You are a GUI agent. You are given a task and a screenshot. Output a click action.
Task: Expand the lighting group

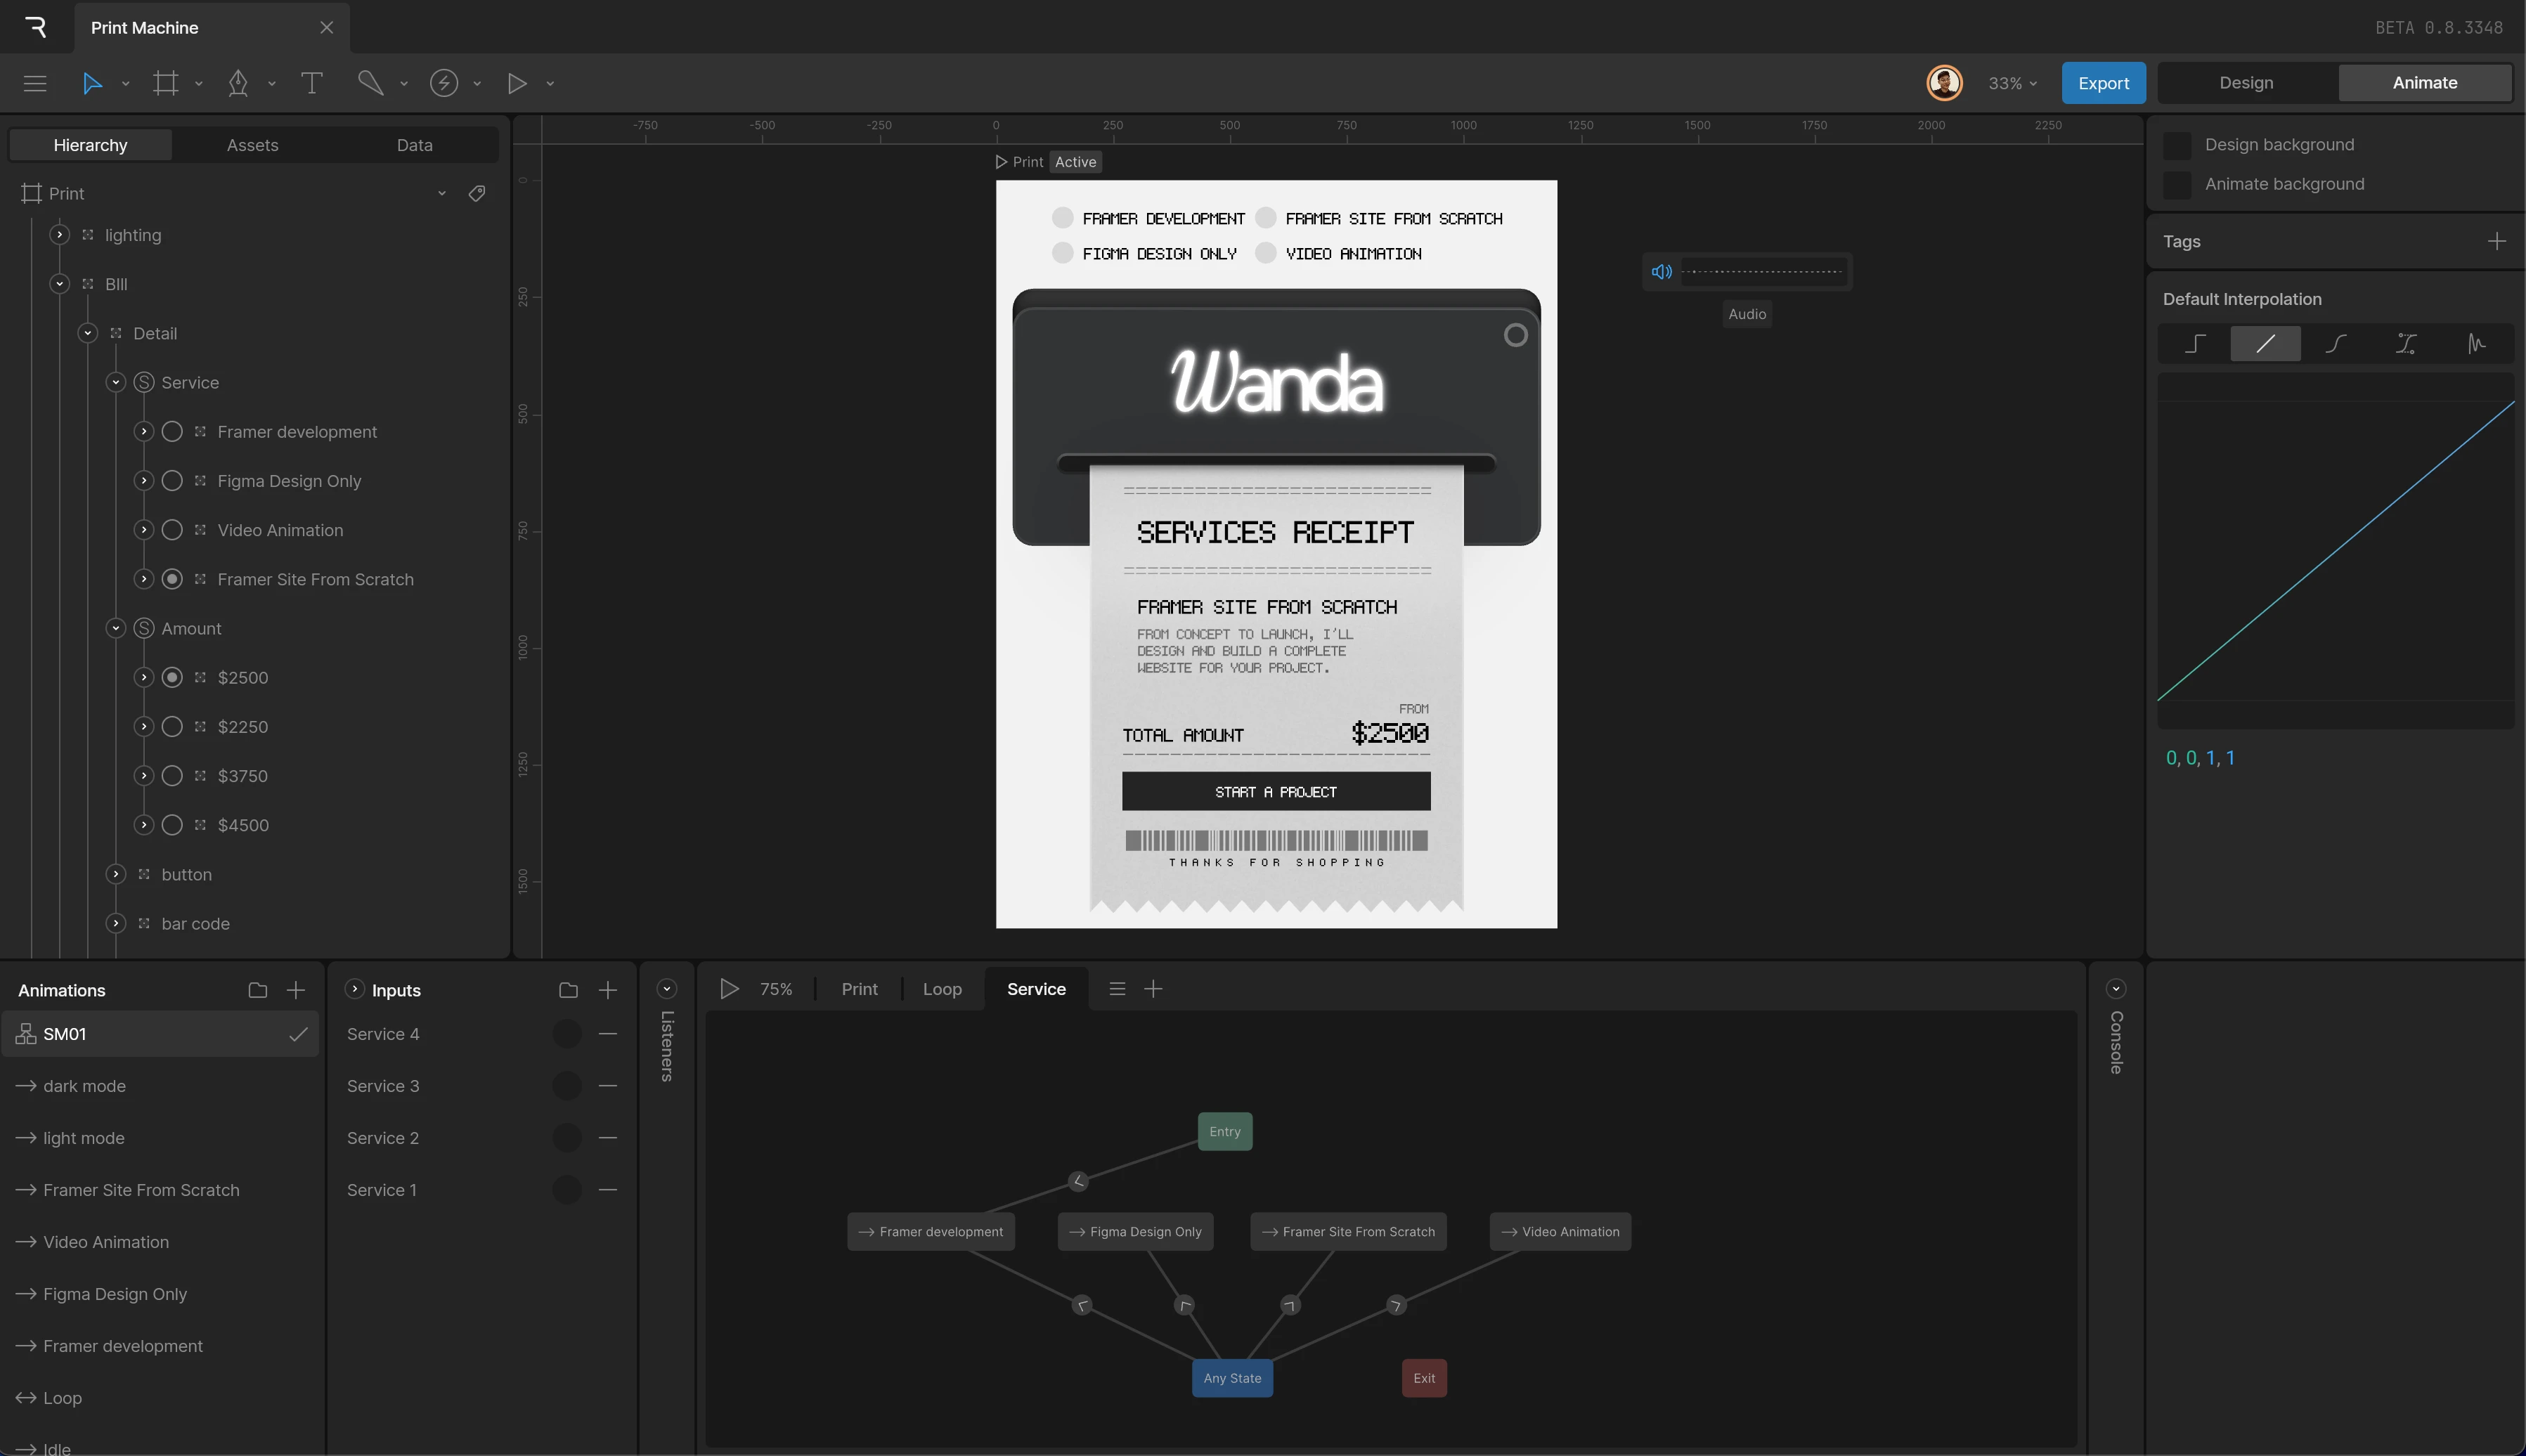[60, 235]
